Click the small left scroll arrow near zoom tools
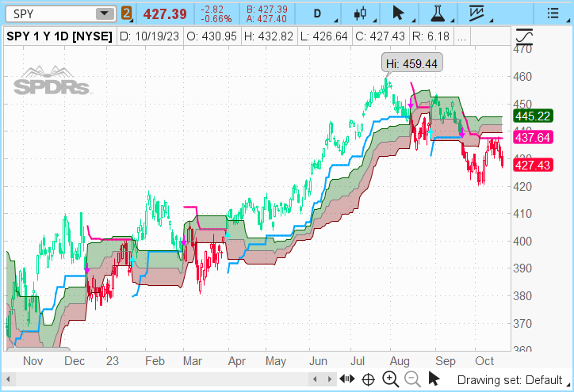Image resolution: width=574 pixels, height=392 pixels. pos(316,379)
